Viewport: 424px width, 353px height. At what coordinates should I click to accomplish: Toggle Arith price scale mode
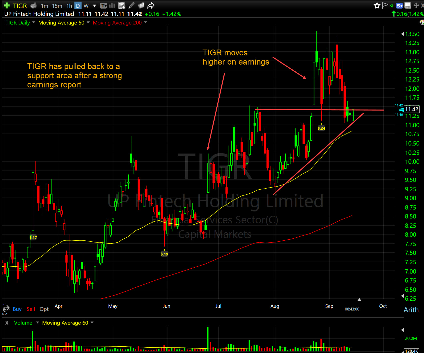[411, 310]
